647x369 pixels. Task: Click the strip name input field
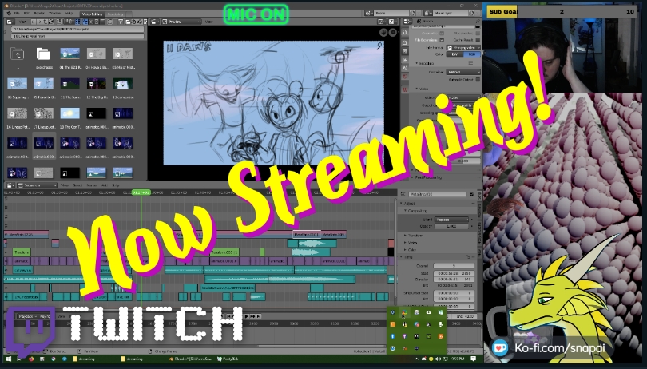click(x=438, y=194)
